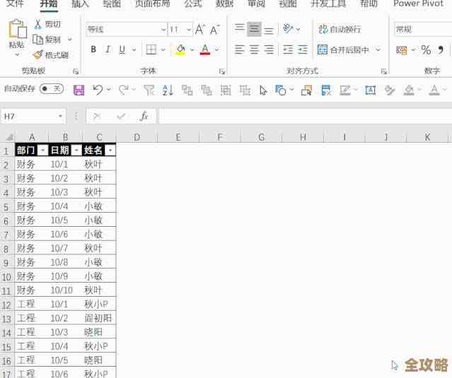
Task: Switch to the 插入 (Insert) ribbon tab
Action: coord(81,4)
